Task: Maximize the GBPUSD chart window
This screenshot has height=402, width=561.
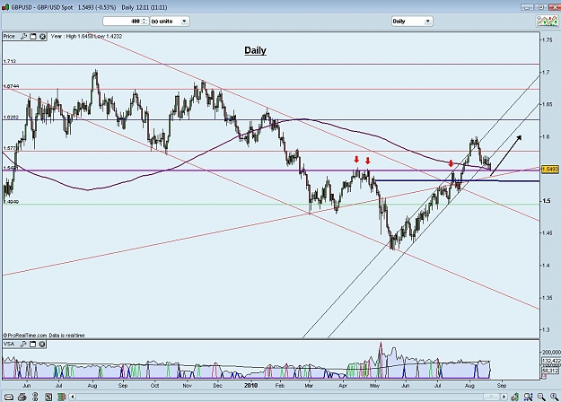Action: (540, 7)
